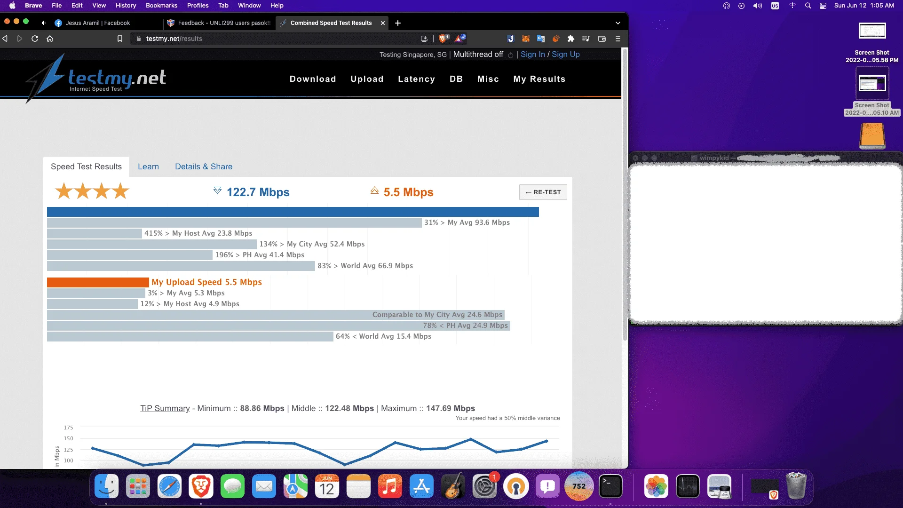
Task: Open the Profiles menu in menu bar
Action: point(198,6)
